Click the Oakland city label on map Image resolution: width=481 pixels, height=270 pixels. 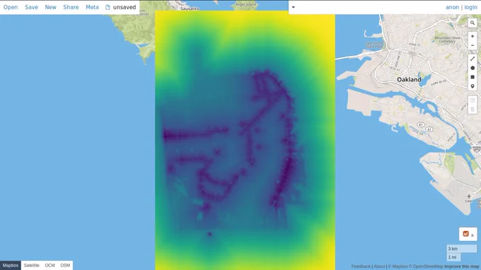click(x=409, y=80)
